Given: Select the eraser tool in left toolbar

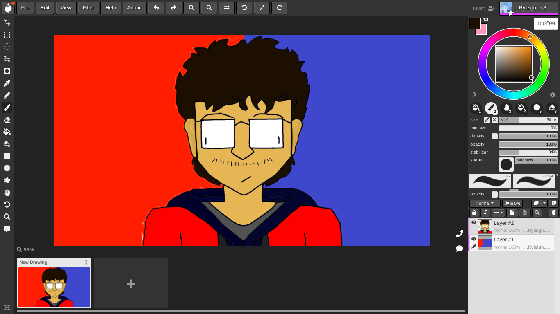Looking at the screenshot, I should tap(7, 119).
